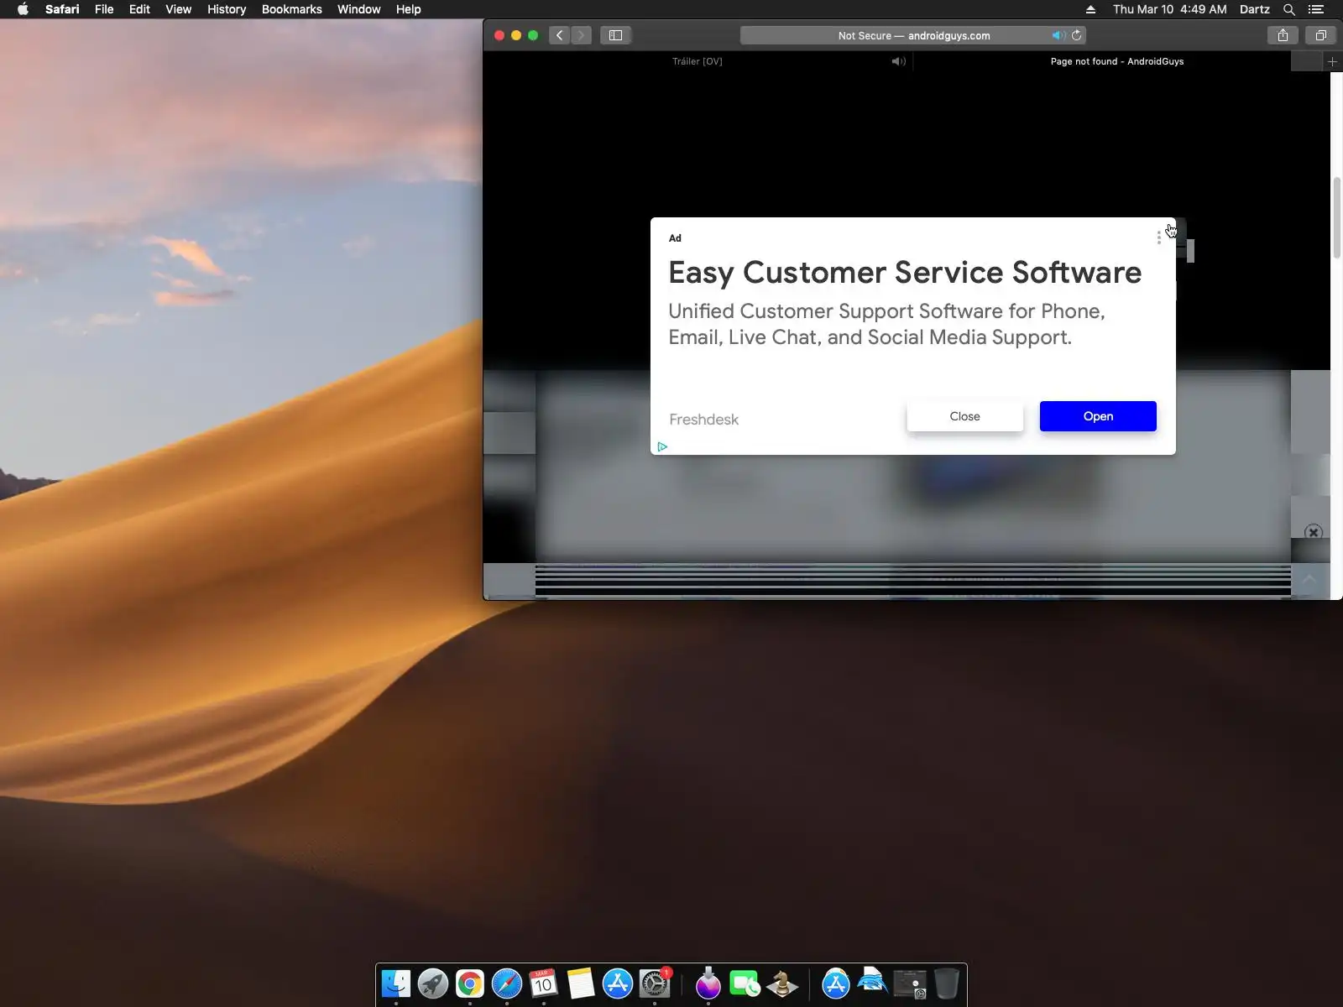
Task: Open the date and time menu
Action: click(x=1170, y=9)
